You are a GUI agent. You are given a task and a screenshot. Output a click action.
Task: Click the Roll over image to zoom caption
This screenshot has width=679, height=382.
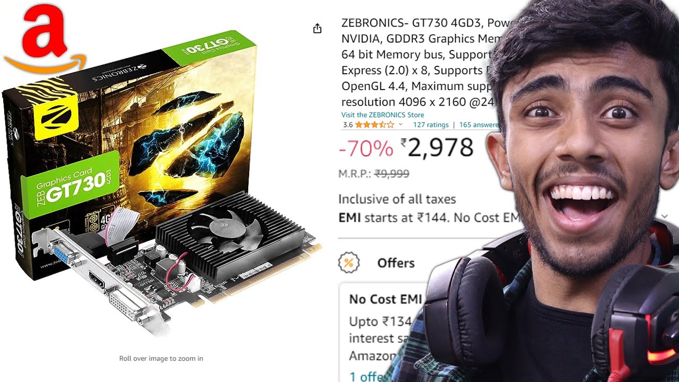click(161, 359)
